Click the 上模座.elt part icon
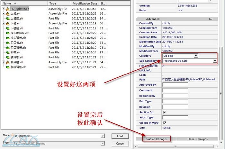The width and height of the screenshot is (225, 149). coord(7,19)
